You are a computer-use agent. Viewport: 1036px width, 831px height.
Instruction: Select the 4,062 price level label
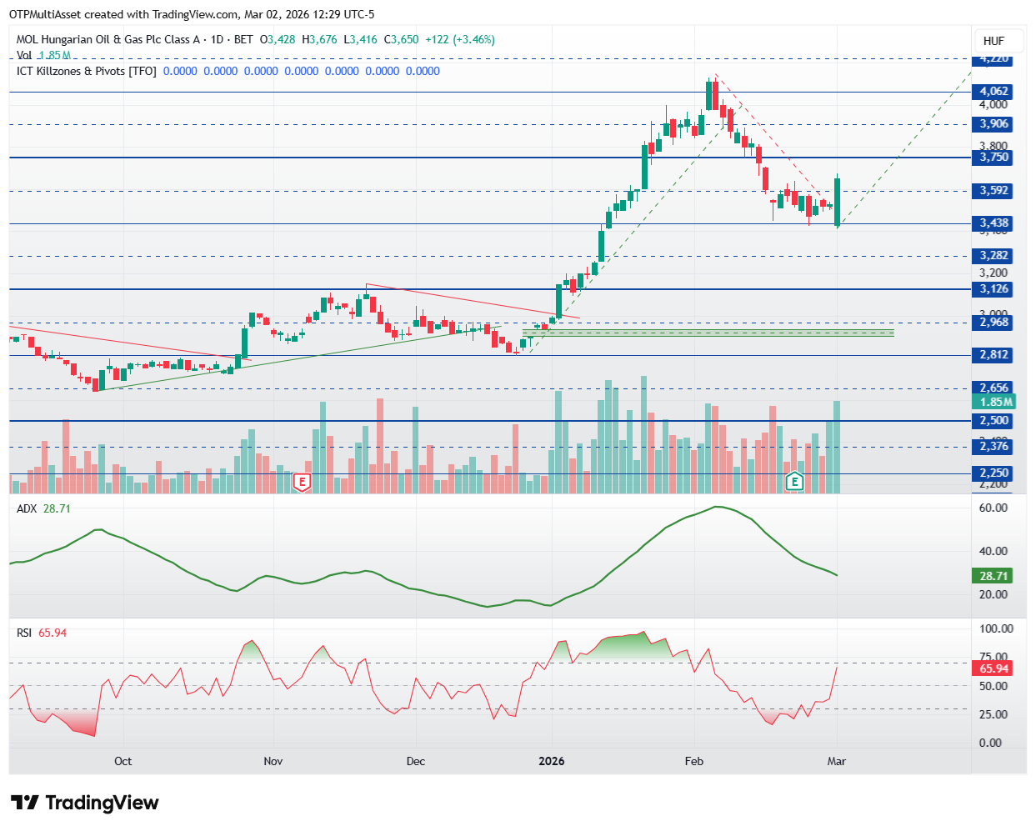(x=993, y=92)
